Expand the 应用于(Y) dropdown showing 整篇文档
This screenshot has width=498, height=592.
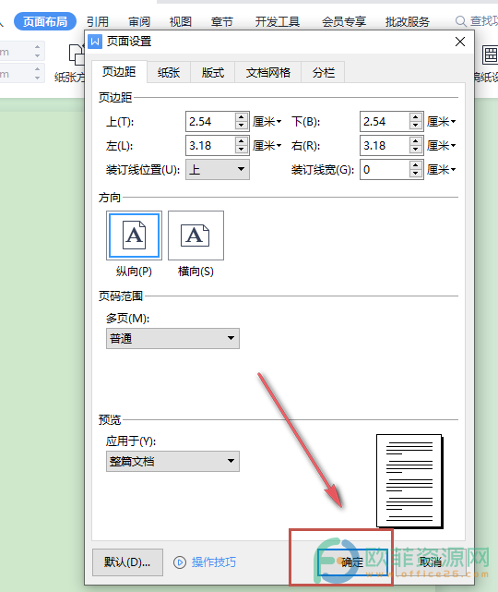coord(172,461)
